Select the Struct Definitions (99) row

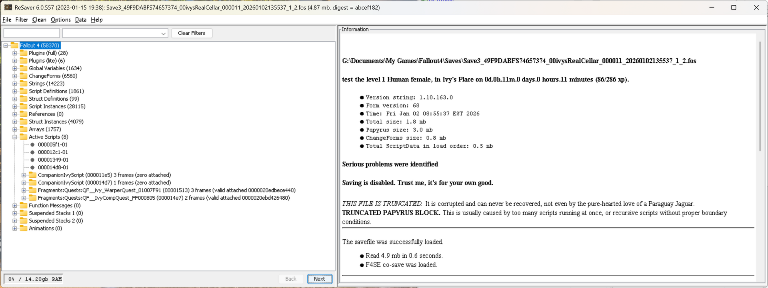54,99
